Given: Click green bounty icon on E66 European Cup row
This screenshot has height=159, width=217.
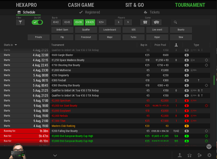Looking at the screenshot, I should point(206,141).
